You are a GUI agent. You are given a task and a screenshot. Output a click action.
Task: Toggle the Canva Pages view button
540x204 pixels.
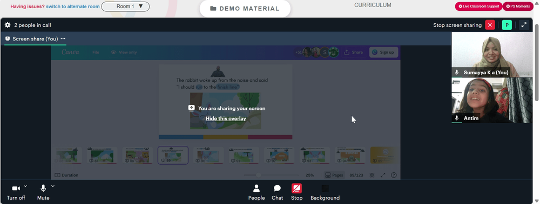pos(334,175)
